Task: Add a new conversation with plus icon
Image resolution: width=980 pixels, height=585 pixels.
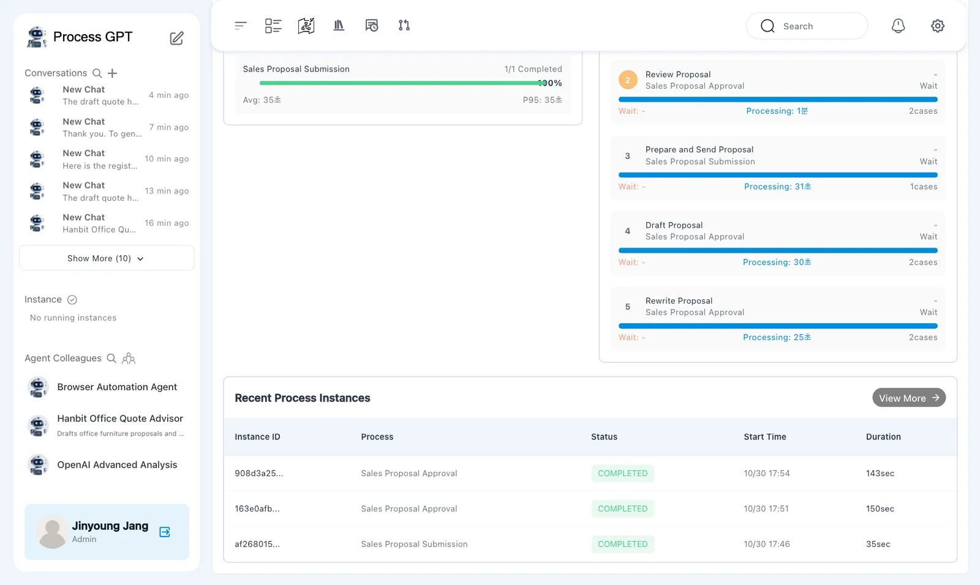Action: 112,73
